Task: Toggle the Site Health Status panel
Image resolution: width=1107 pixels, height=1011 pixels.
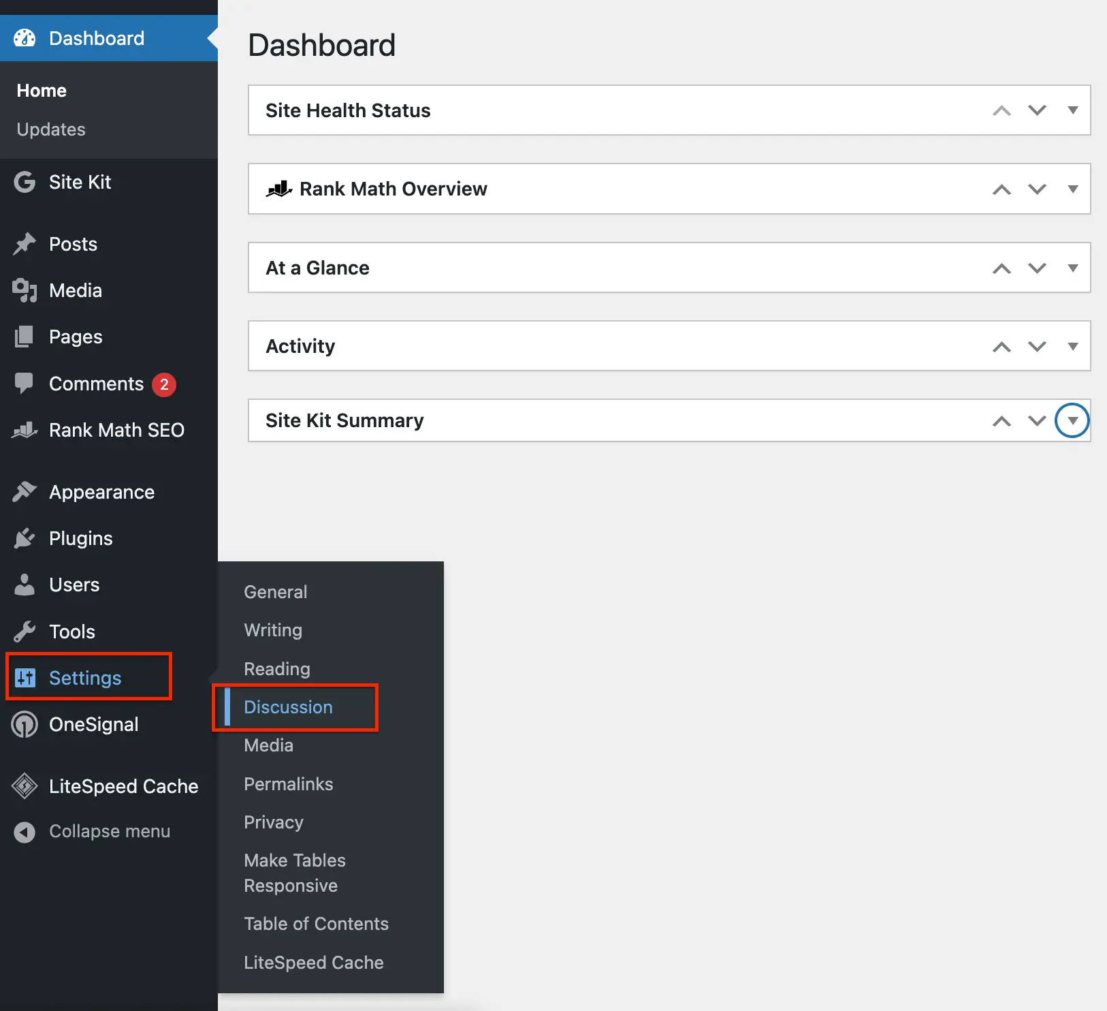Action: coord(1072,110)
